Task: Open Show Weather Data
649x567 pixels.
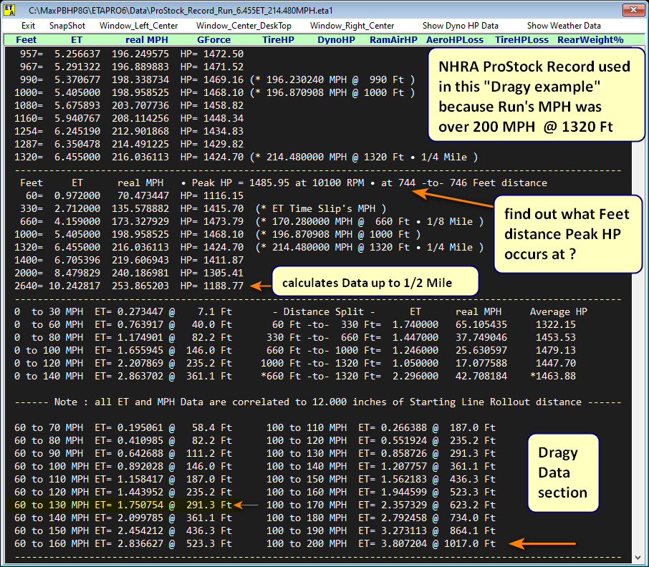Action: 564,26
